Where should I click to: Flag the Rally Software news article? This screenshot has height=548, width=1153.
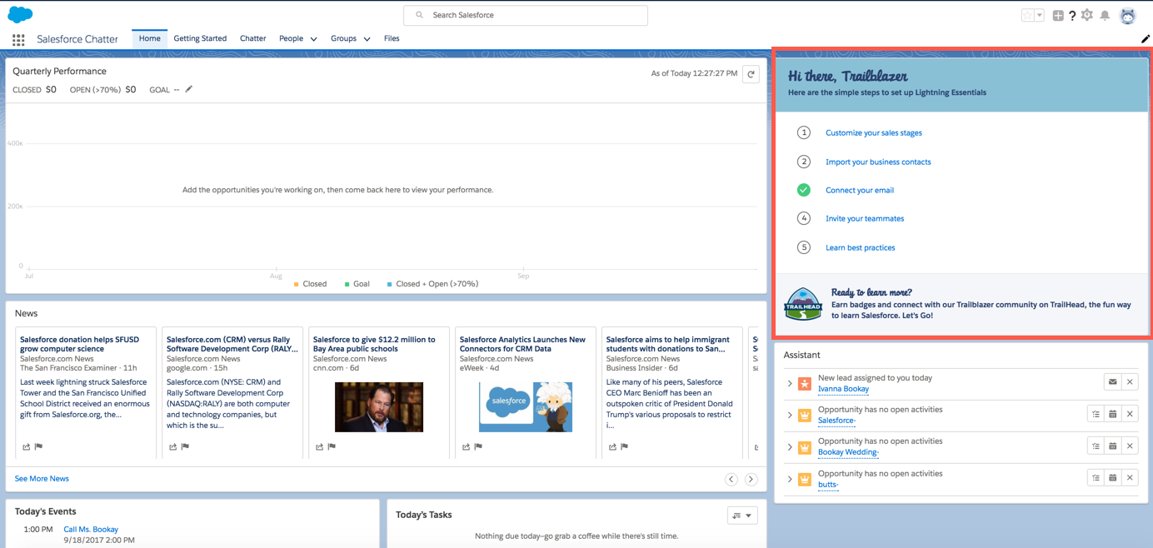(185, 447)
